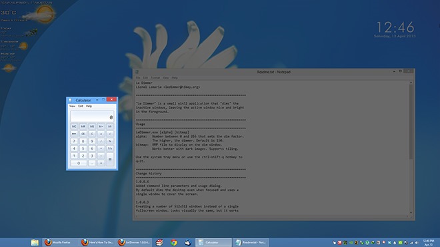Click the percent button in Calculator
440x247 pixels.
(110, 141)
